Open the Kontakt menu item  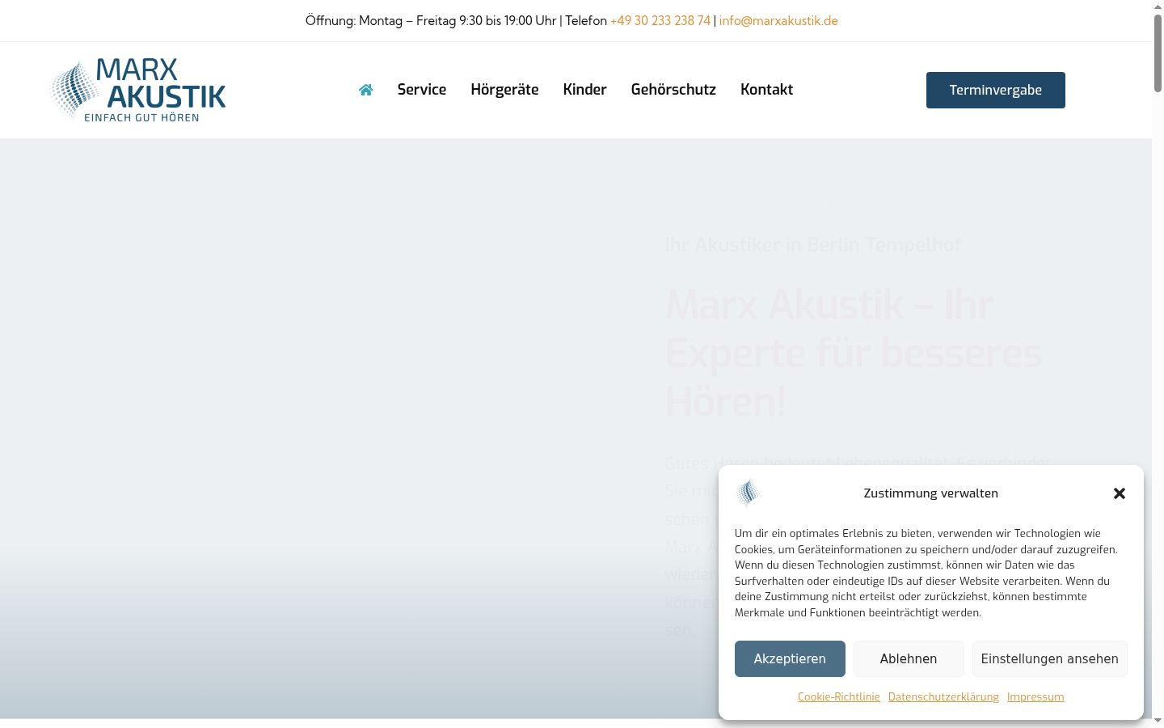[766, 90]
